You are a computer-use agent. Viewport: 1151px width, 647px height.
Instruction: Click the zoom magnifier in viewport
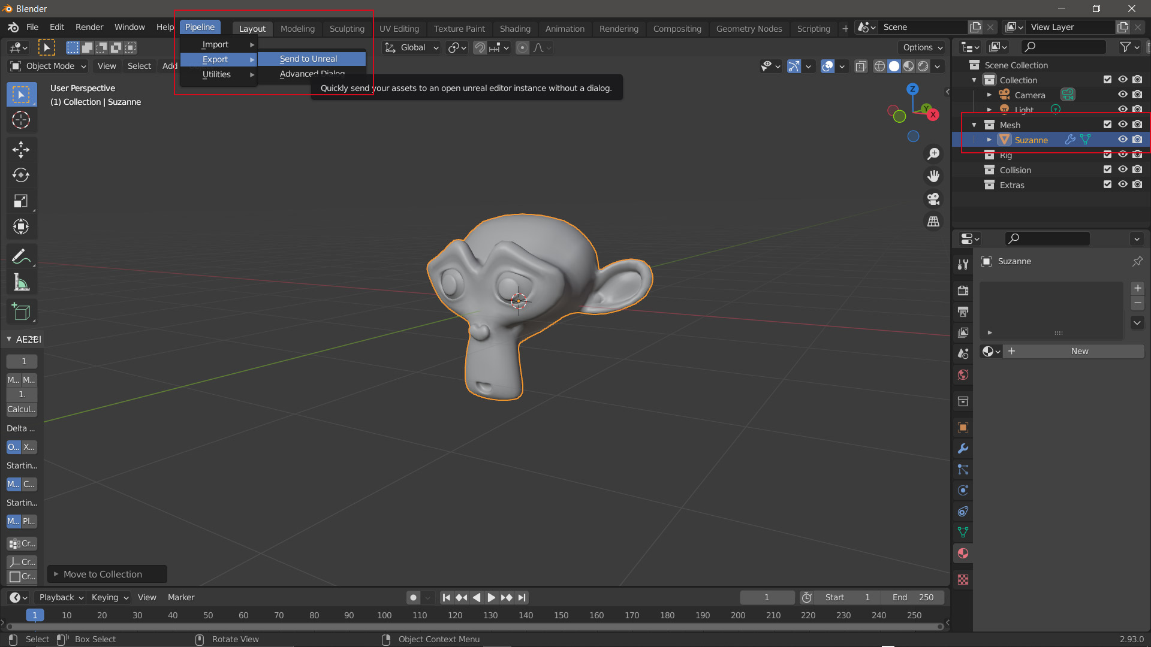(933, 154)
